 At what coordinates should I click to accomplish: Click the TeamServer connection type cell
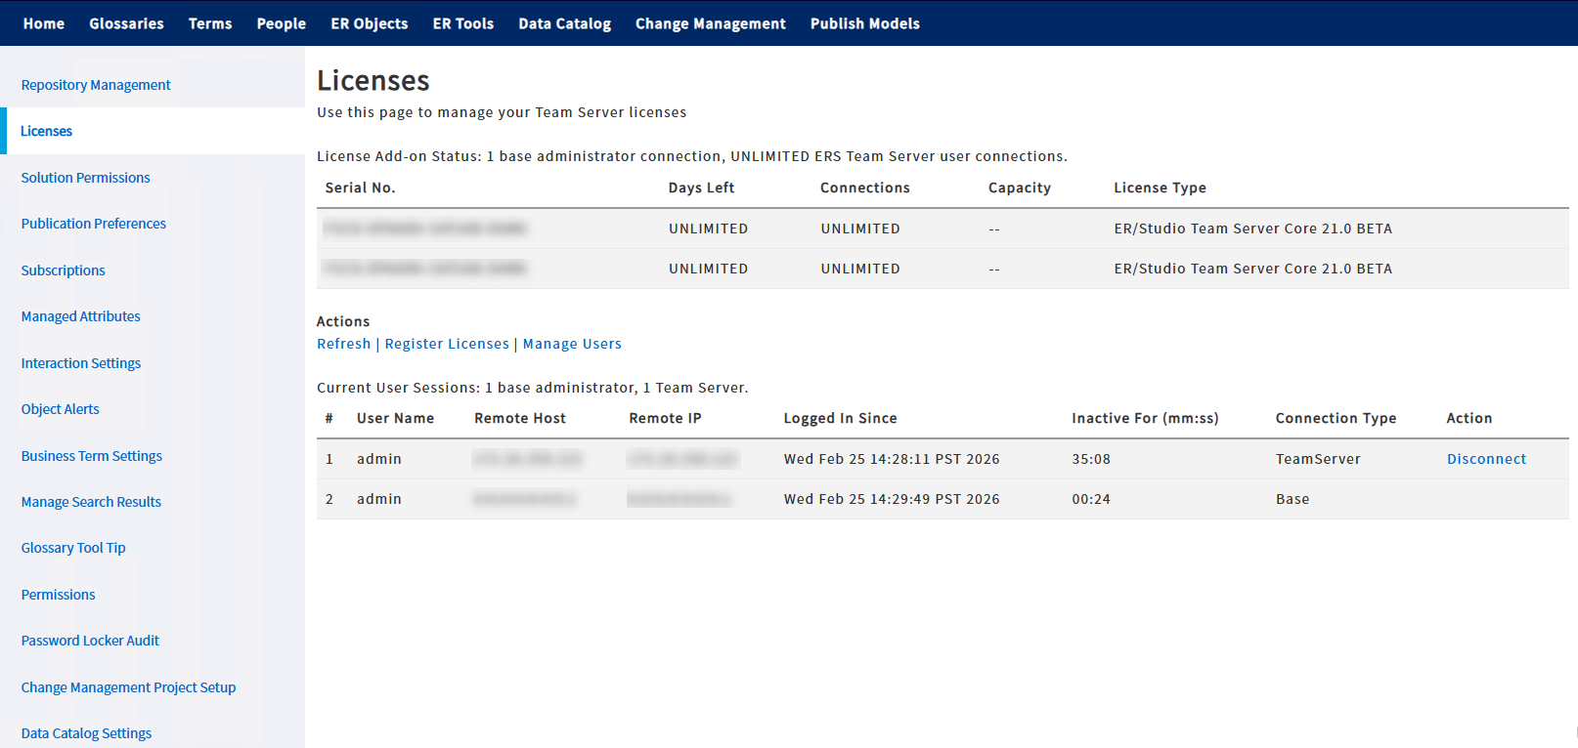click(x=1318, y=459)
